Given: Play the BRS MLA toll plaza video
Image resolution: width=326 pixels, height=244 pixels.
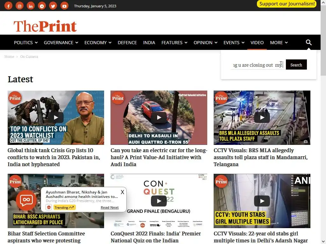Looking at the screenshot, I should [262, 118].
